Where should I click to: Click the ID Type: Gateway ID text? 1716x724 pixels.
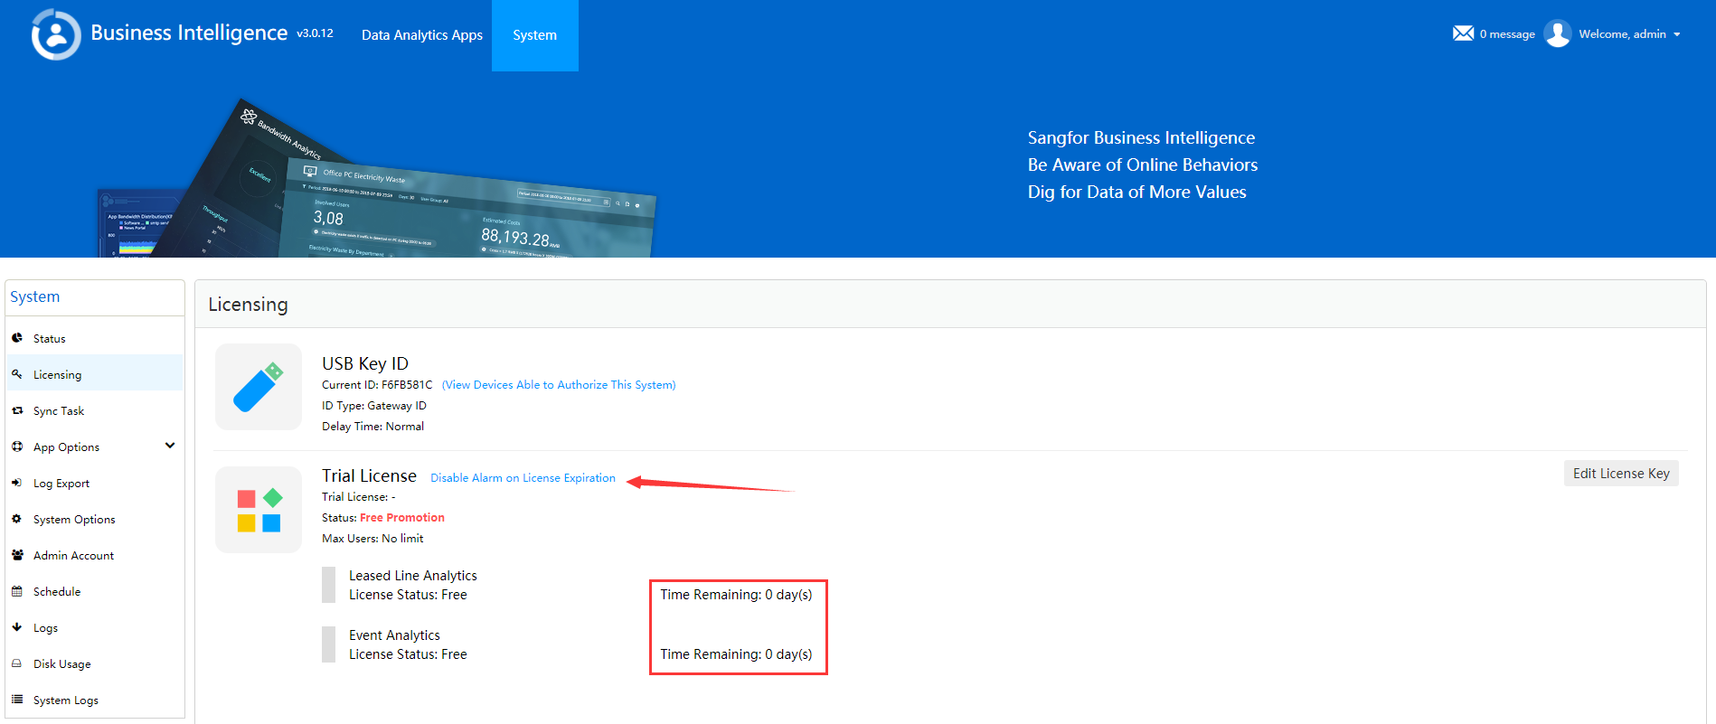click(x=374, y=406)
